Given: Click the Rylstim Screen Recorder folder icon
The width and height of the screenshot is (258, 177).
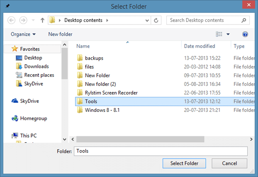Looking at the screenshot, I should (x=80, y=92).
